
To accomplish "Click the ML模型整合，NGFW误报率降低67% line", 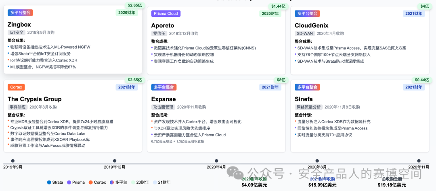I will point(43,67).
